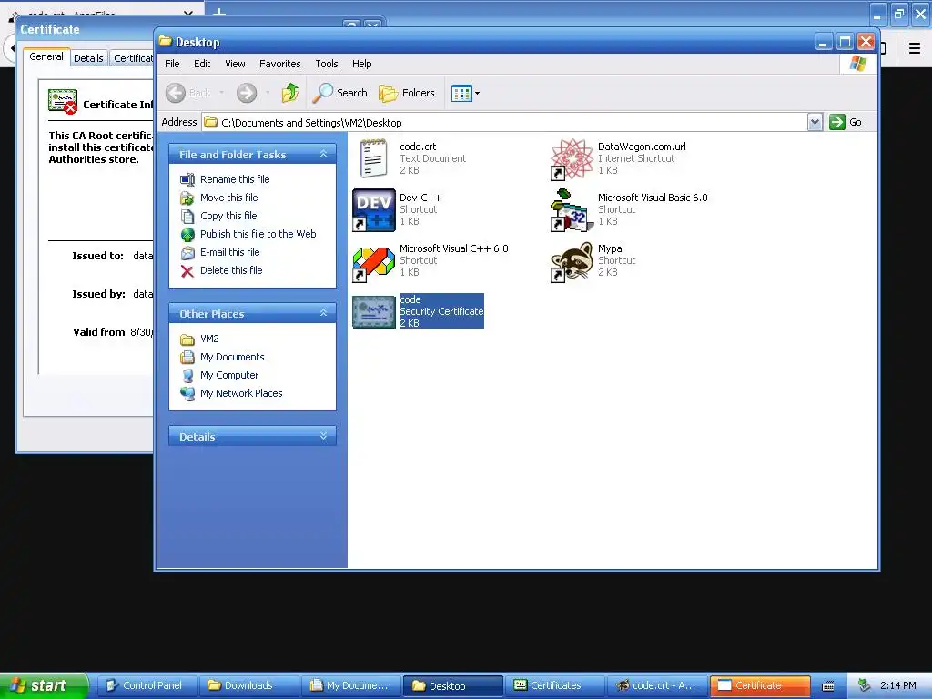This screenshot has width=932, height=699.
Task: Click Move this file
Action: (x=228, y=198)
